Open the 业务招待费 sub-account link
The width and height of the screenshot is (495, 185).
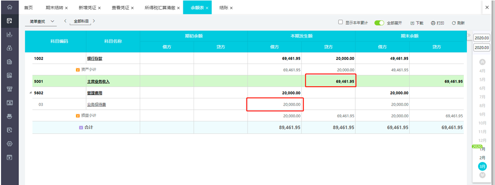97,105
